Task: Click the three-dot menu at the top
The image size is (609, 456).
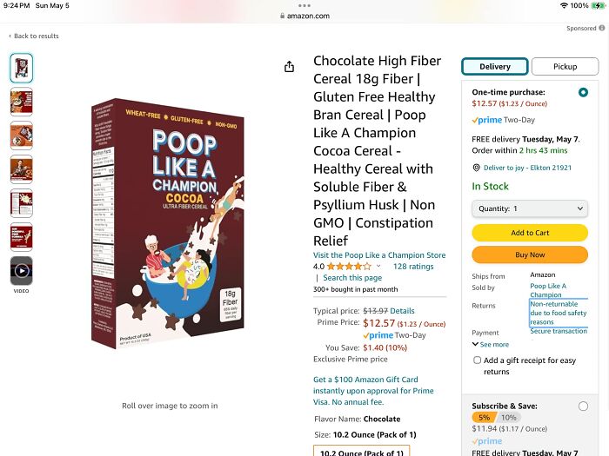Action: 304,5
